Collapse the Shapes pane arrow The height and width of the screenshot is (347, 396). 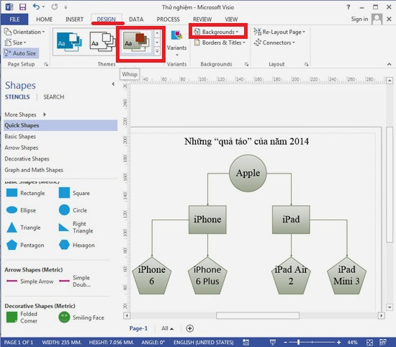tap(113, 84)
